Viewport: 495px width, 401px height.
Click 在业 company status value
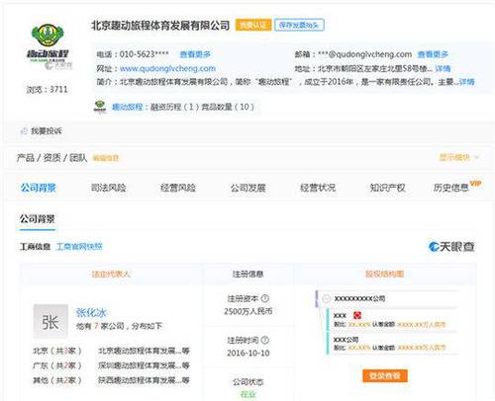(248, 394)
